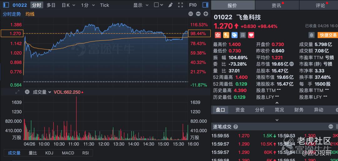Zoom out chart with minus circle
338x161 pixels.
(x=198, y=14)
